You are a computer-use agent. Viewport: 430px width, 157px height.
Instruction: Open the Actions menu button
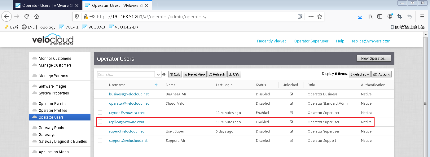[x=382, y=74]
